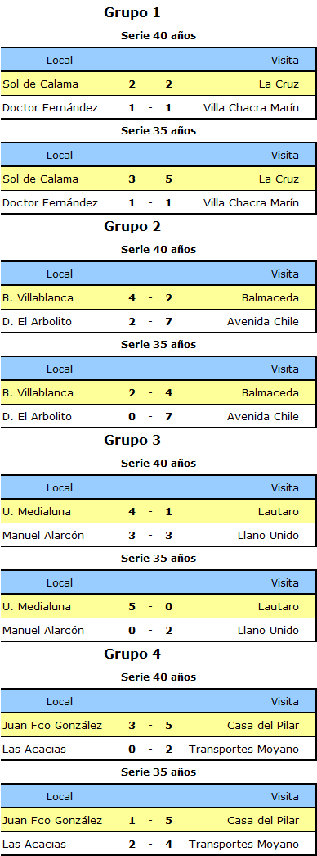Click Villa Chacra Marín in Grupo 1 Serie 35
The width and height of the screenshot is (317, 856).
251,203
